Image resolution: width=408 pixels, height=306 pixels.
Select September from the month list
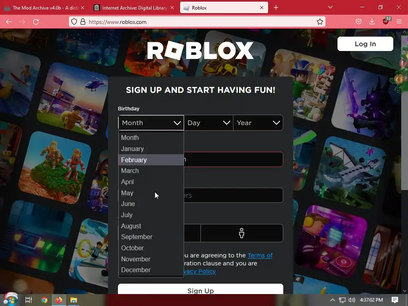[151, 237]
